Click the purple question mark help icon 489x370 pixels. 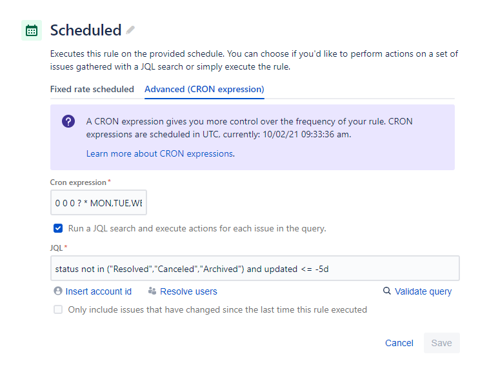click(68, 121)
